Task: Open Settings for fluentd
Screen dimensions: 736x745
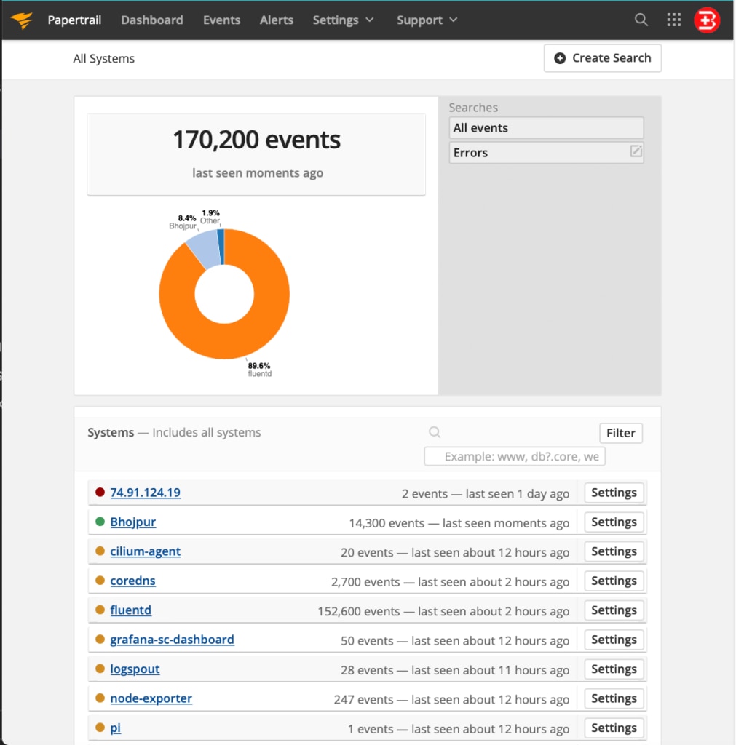Action: point(614,610)
